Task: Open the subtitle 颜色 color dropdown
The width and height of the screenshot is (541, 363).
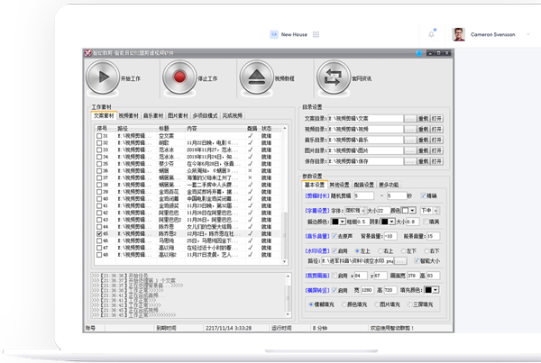Action: [x=411, y=209]
